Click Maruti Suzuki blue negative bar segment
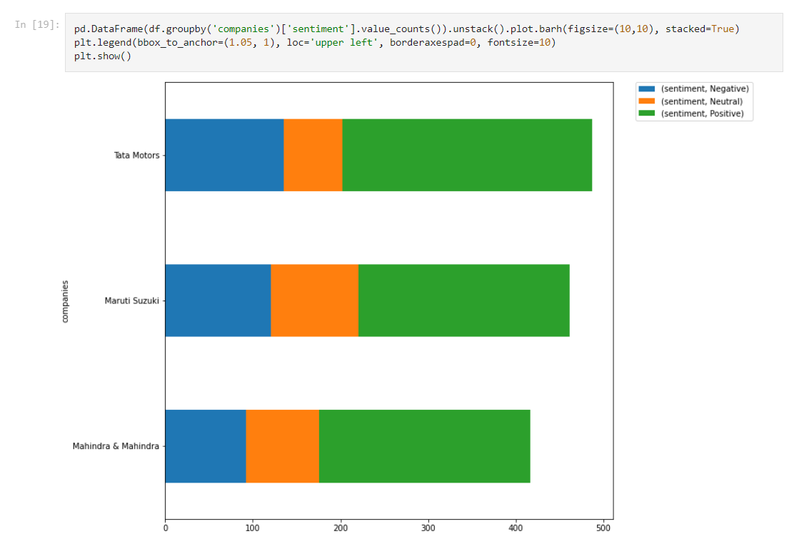This screenshot has width=789, height=544. tap(218, 301)
